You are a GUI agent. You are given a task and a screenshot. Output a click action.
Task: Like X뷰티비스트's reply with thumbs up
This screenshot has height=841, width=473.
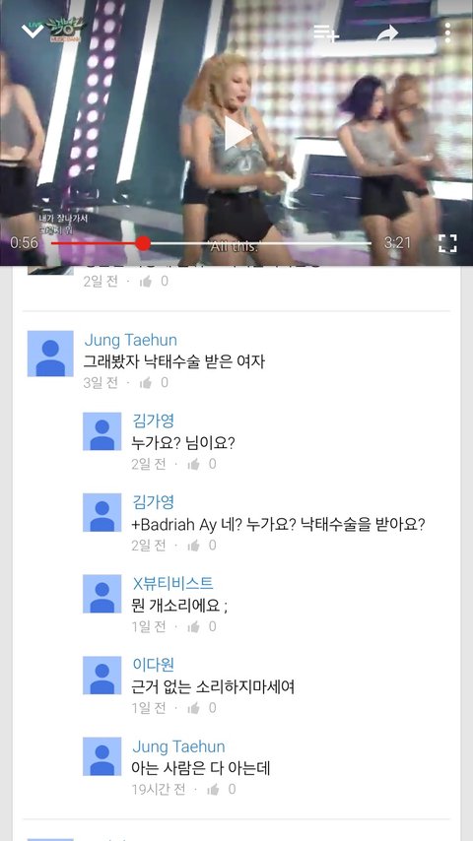click(x=194, y=626)
